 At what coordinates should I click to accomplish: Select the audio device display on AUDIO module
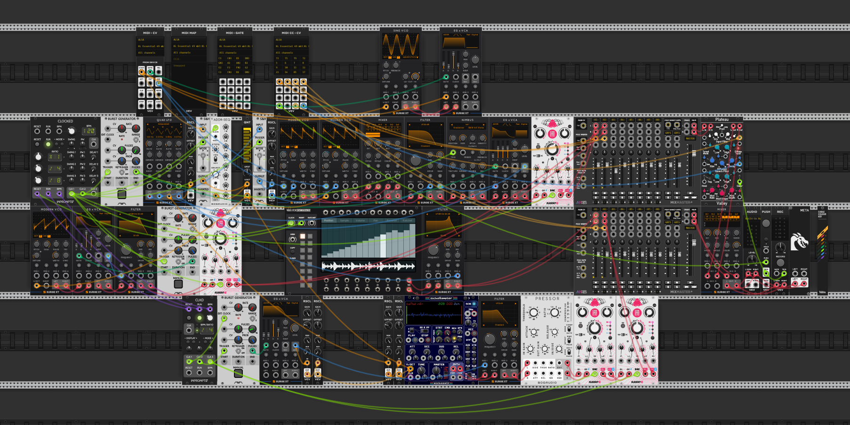pyautogui.click(x=752, y=218)
